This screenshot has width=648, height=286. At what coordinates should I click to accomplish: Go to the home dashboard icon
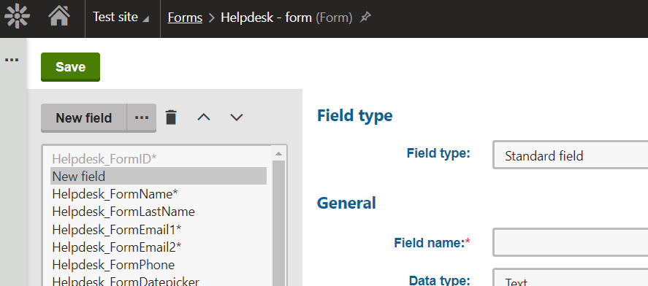pyautogui.click(x=59, y=16)
